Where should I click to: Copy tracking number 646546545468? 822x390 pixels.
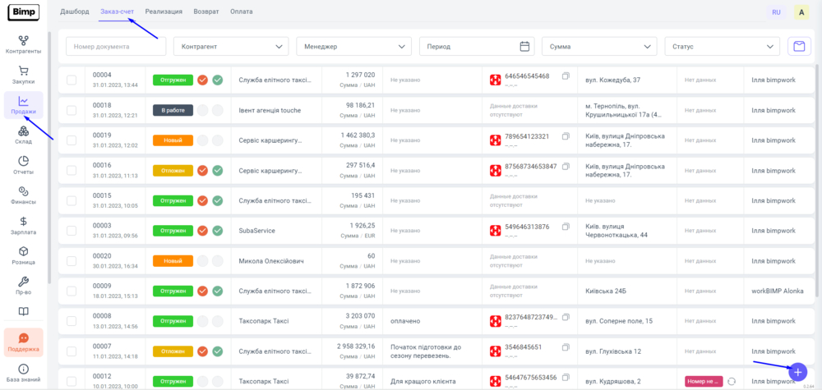[566, 76]
